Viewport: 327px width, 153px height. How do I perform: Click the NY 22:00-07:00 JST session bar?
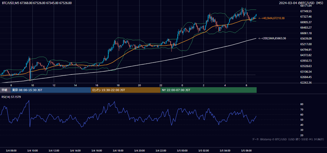(209, 90)
